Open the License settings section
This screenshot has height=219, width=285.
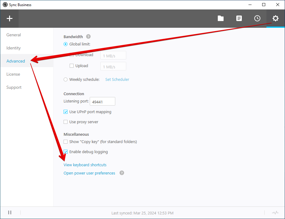13,74
